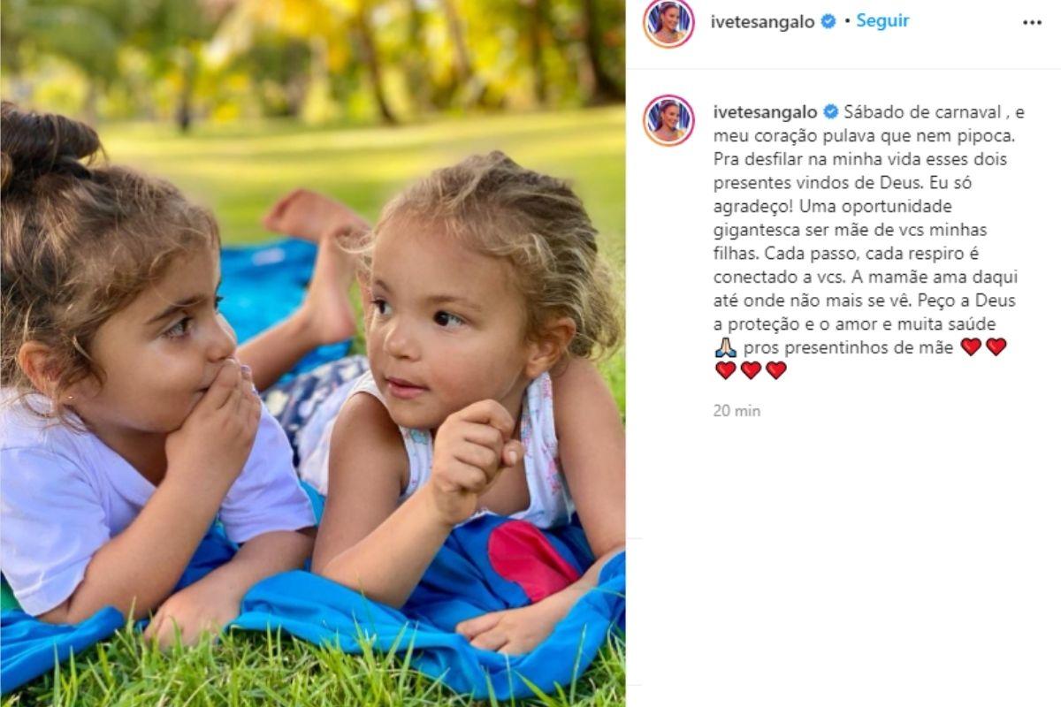Image resolution: width=1061 pixels, height=707 pixels.
Task: Click the post photo of two girls
Action: [312, 353]
